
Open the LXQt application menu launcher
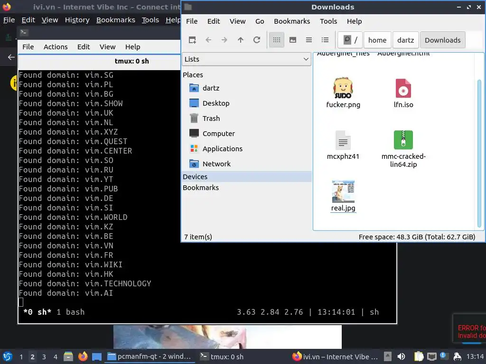click(8, 356)
